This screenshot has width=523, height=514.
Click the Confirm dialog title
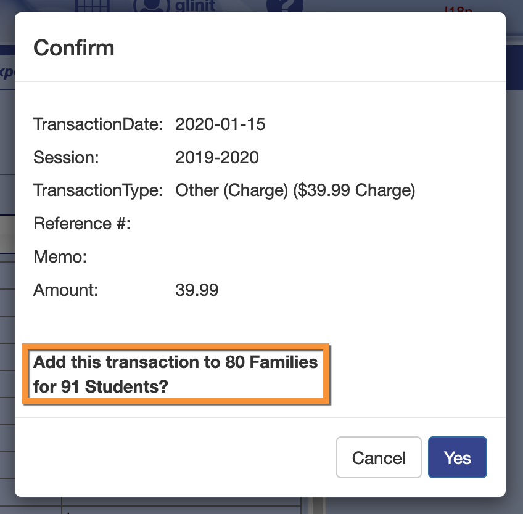[x=74, y=47]
